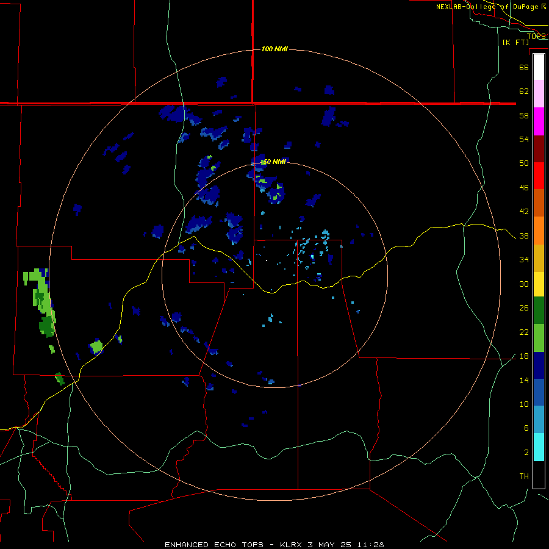Screen dimensions: 549x549
Task: Click the 54 legend value
Action: [x=524, y=139]
